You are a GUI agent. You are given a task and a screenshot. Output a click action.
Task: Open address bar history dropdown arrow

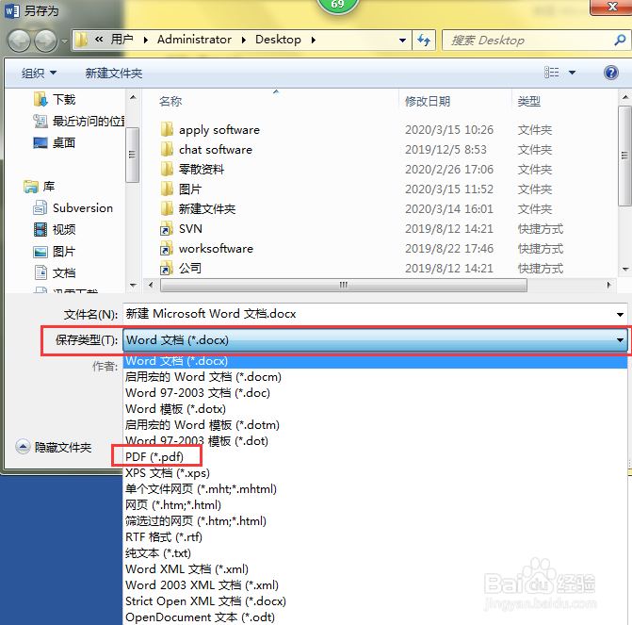(x=402, y=40)
